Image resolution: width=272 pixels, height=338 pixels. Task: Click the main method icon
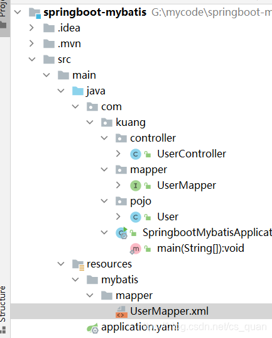click(x=135, y=249)
